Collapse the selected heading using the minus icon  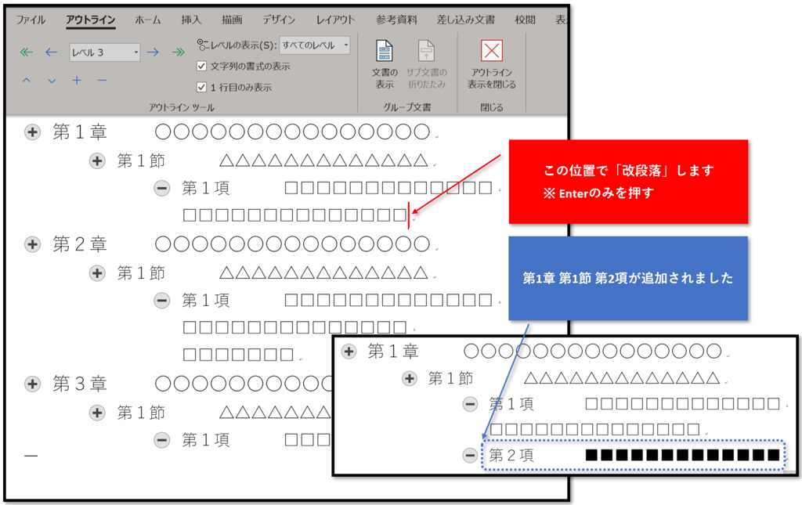coord(100,79)
